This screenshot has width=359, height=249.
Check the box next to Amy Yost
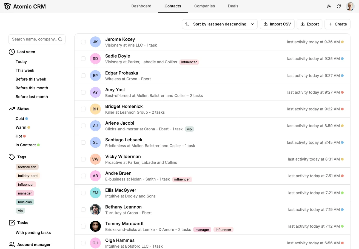click(83, 92)
